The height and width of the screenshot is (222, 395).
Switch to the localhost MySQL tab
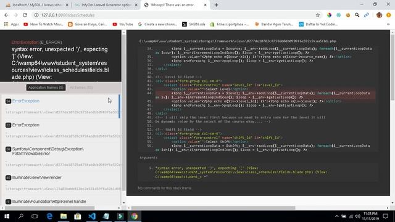tap(37, 5)
